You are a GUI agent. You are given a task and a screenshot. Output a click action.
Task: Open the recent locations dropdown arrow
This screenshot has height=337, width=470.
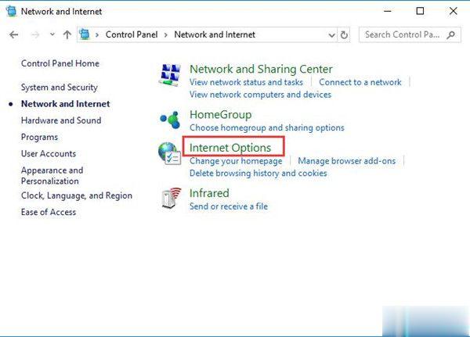point(52,34)
